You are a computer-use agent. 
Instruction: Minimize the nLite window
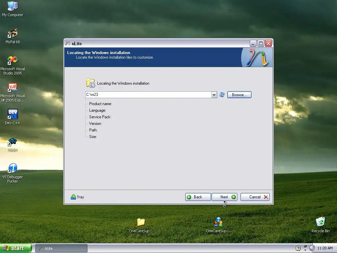click(x=253, y=43)
